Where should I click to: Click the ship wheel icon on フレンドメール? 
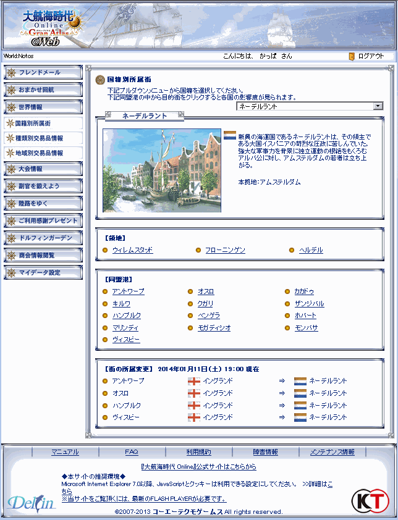click(x=12, y=73)
